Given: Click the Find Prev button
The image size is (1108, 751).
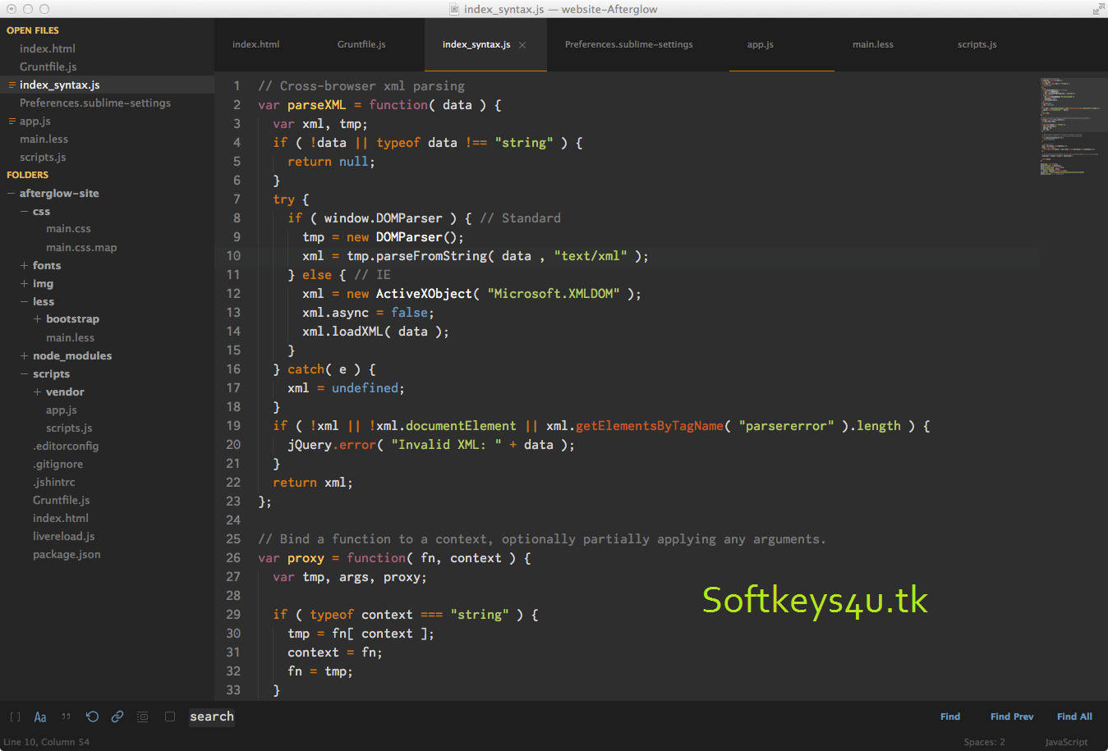Looking at the screenshot, I should pyautogui.click(x=1011, y=716).
